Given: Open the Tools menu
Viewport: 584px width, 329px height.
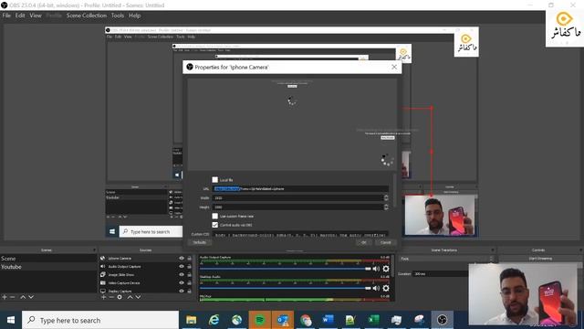Looking at the screenshot, I should point(118,16).
